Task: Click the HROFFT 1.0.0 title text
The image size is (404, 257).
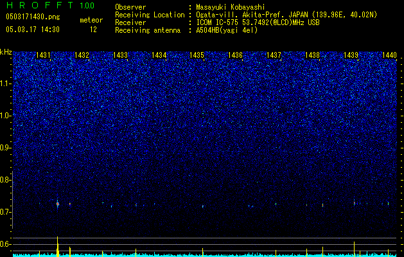Action: (50, 5)
